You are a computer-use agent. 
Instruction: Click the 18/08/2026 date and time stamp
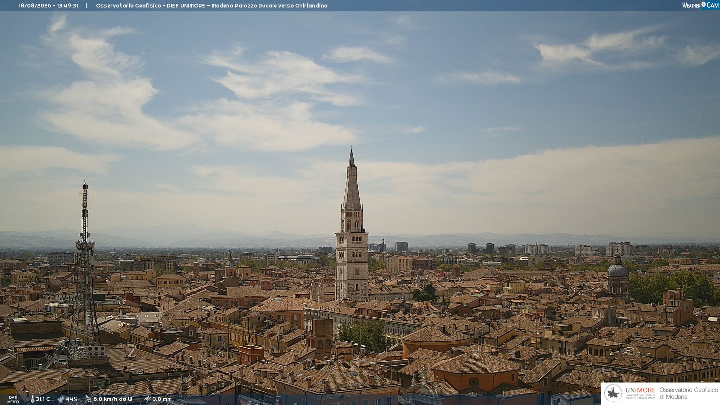pyautogui.click(x=48, y=6)
